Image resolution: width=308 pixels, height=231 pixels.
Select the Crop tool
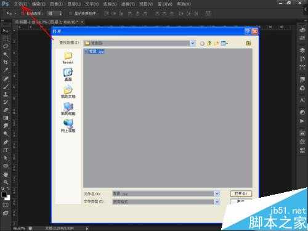[6, 62]
